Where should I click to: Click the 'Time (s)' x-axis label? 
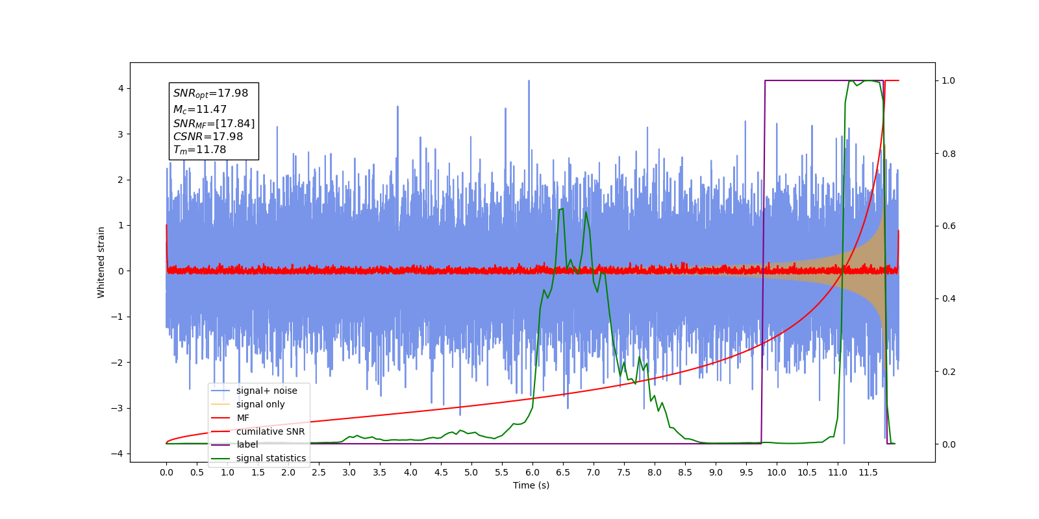pos(531,485)
